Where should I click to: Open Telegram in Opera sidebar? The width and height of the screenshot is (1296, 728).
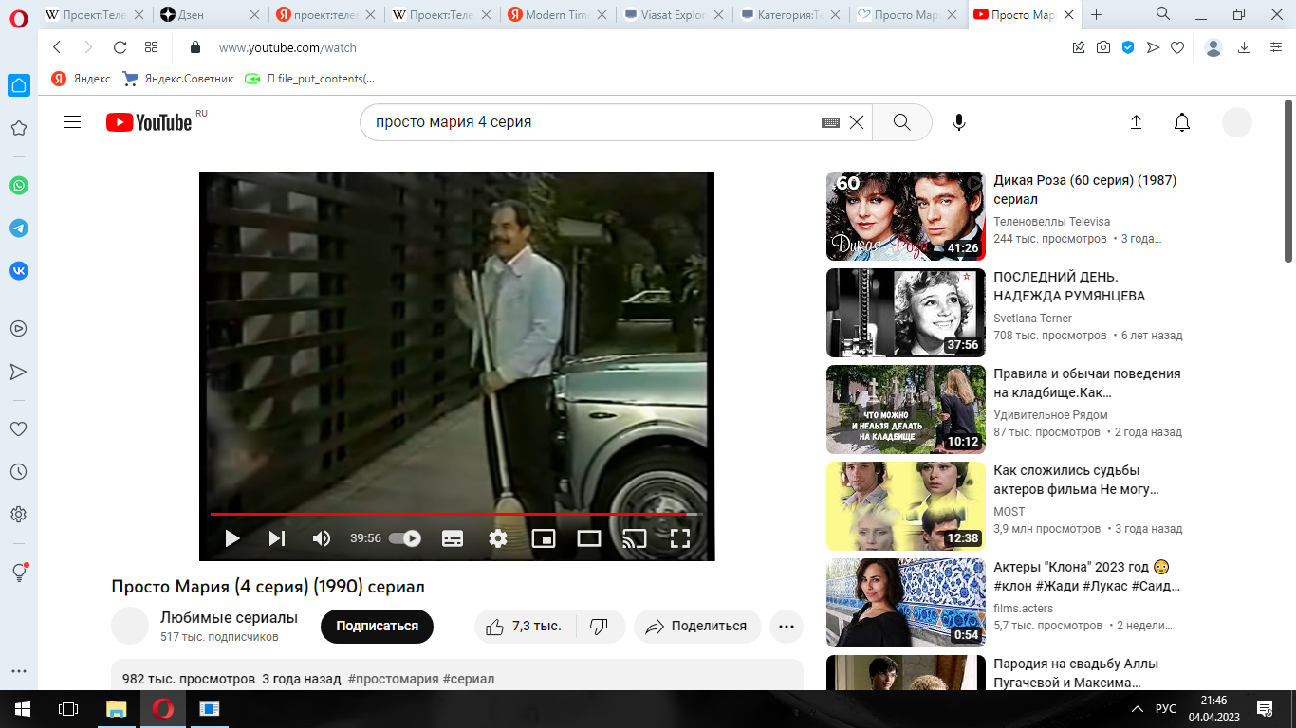(x=19, y=228)
